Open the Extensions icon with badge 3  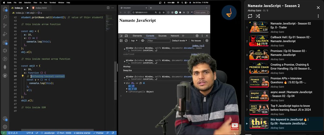[5, 42]
